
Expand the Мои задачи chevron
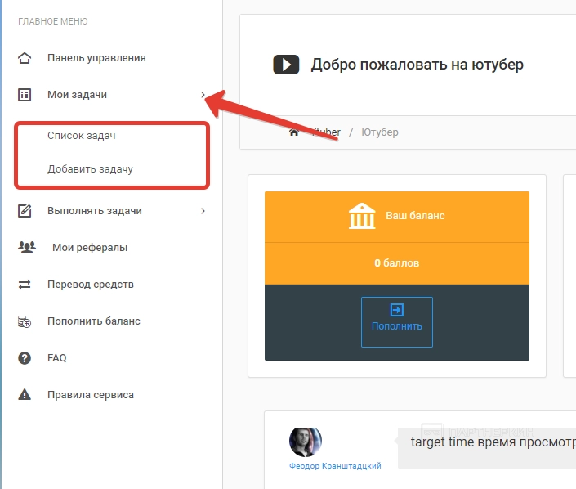point(203,95)
